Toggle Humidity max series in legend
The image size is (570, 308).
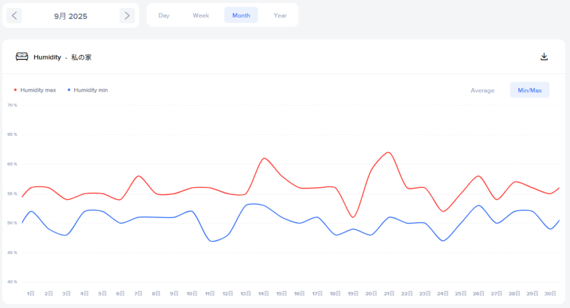[38, 90]
